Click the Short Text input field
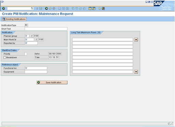 pos(46,29)
